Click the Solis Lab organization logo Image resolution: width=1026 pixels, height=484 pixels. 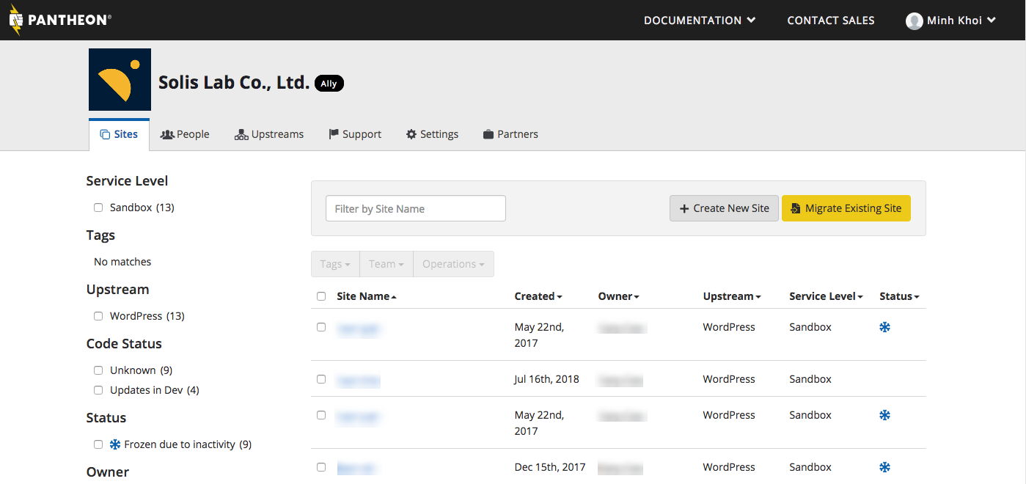coord(120,80)
